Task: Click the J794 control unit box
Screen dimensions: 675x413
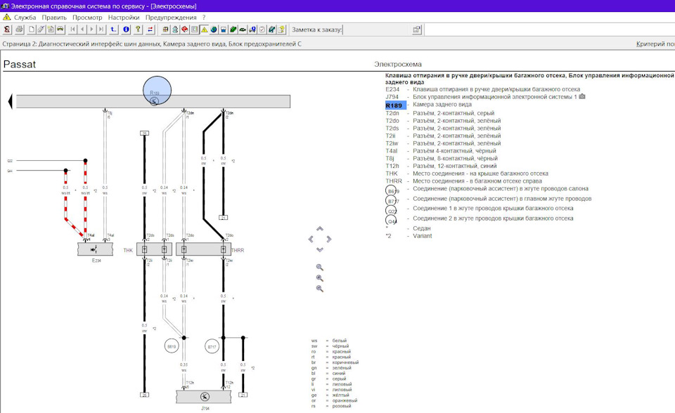Action: (204, 397)
